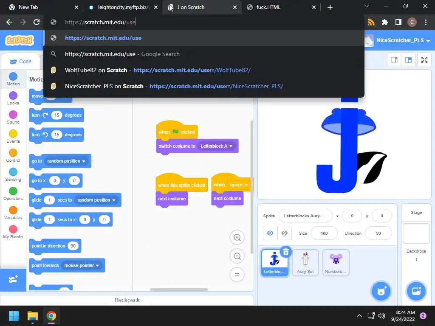Toggle Chrome side panel icon
Viewport: 435px width, 326px height.
point(398,22)
